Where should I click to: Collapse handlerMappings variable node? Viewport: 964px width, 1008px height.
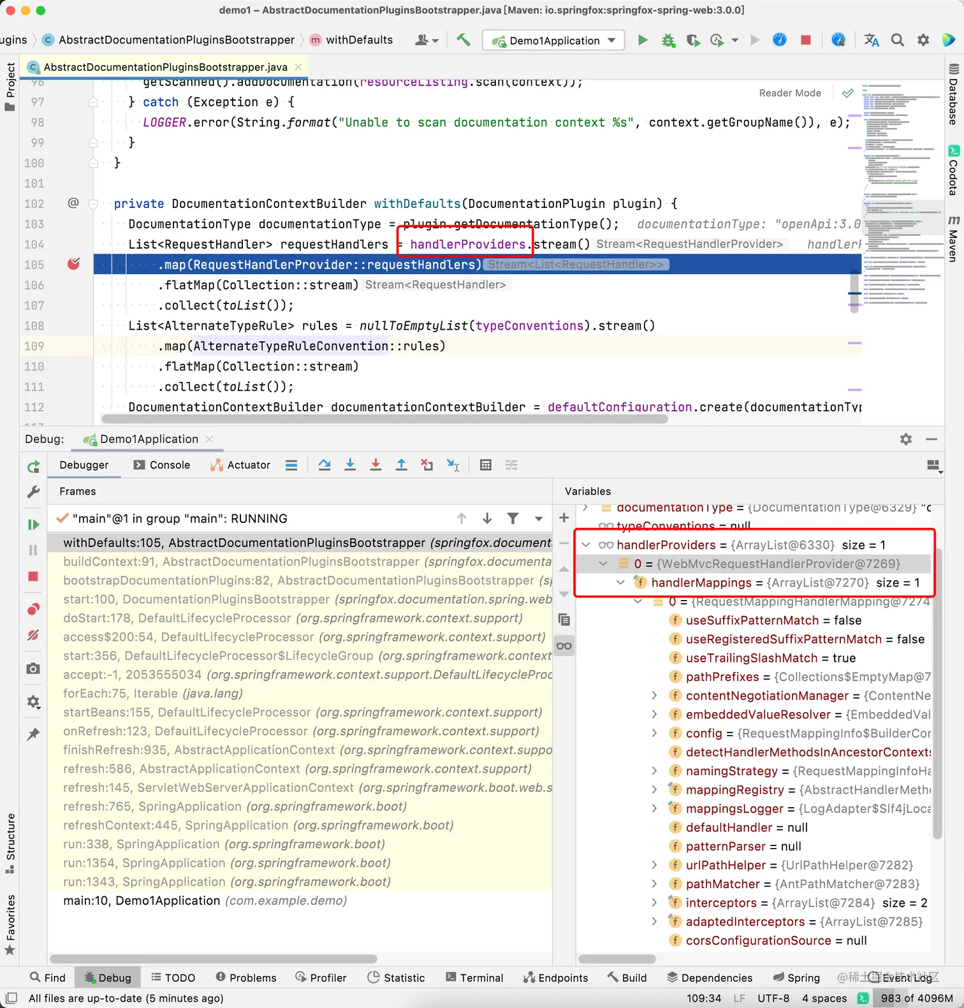(620, 583)
